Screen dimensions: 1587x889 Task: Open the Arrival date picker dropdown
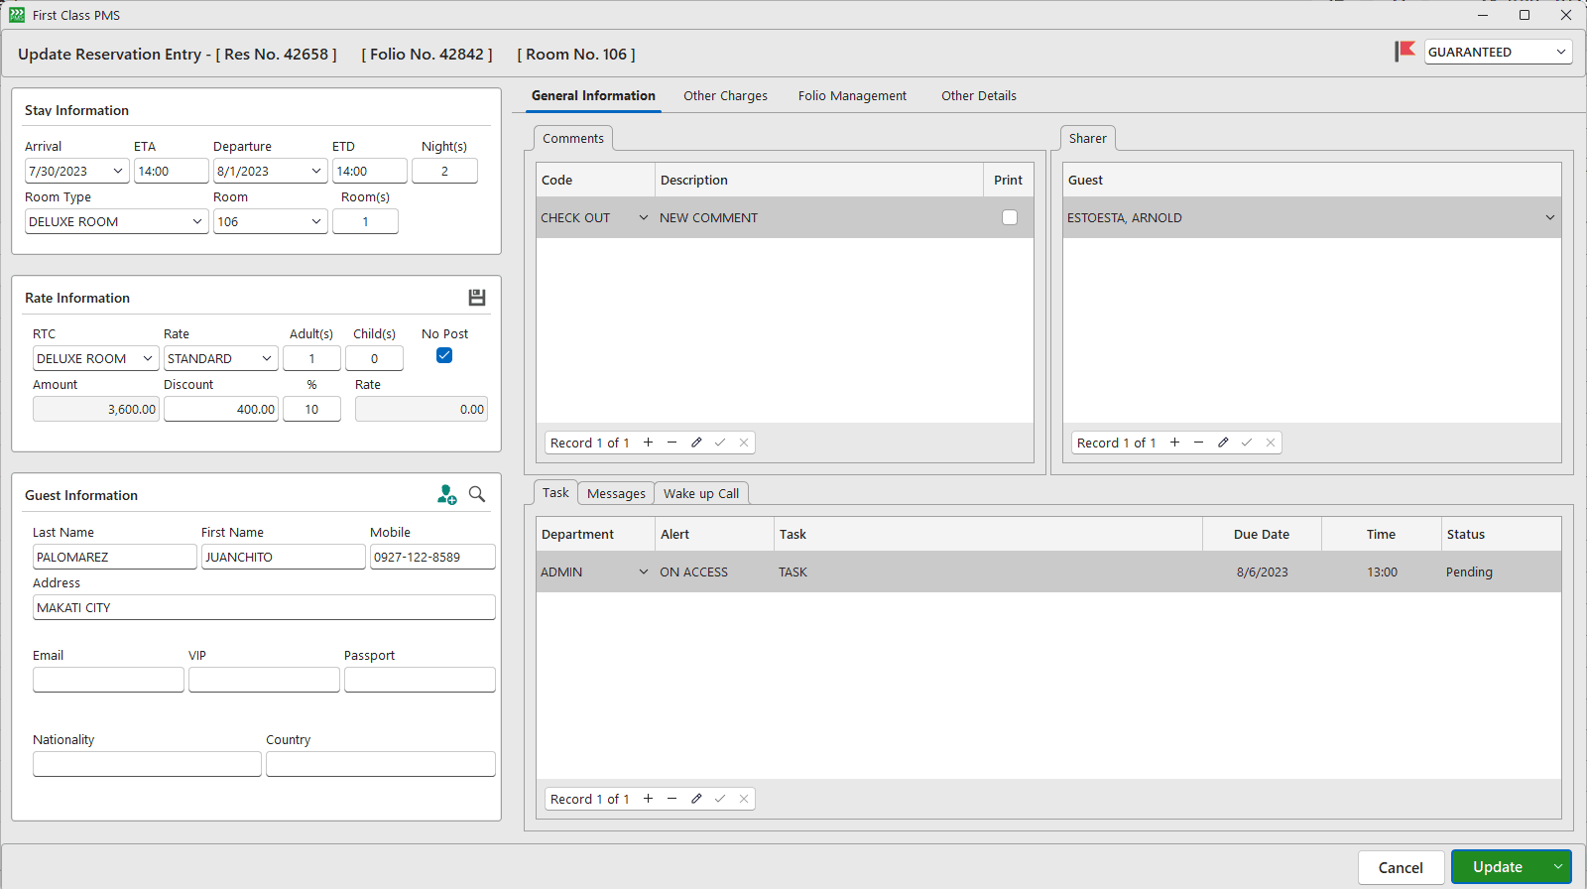pyautogui.click(x=118, y=172)
